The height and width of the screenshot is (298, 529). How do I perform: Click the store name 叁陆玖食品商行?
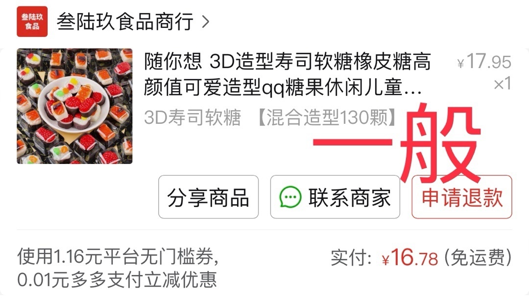(x=125, y=22)
